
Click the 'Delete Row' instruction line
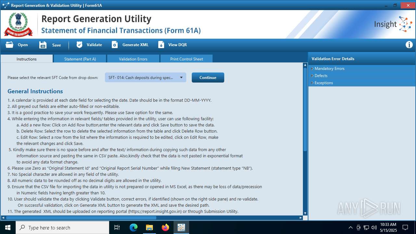117,131
